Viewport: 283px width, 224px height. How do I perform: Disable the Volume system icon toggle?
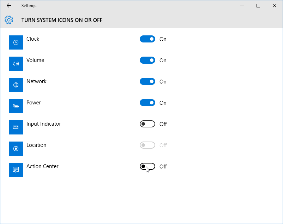coord(147,60)
